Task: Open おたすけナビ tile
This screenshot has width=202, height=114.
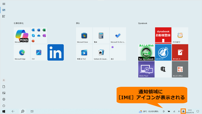Action: pyautogui.click(x=163, y=52)
